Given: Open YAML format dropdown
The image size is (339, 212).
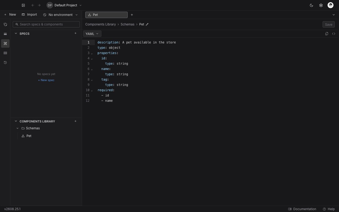Looking at the screenshot, I should pyautogui.click(x=92, y=34).
